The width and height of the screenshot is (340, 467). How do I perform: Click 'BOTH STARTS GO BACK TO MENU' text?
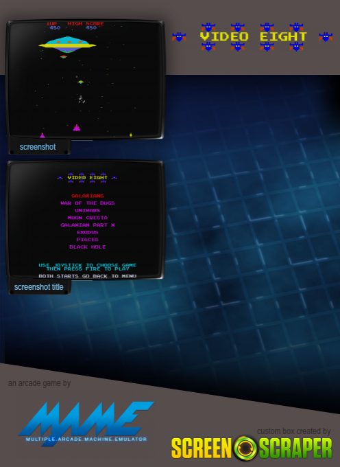tap(87, 276)
